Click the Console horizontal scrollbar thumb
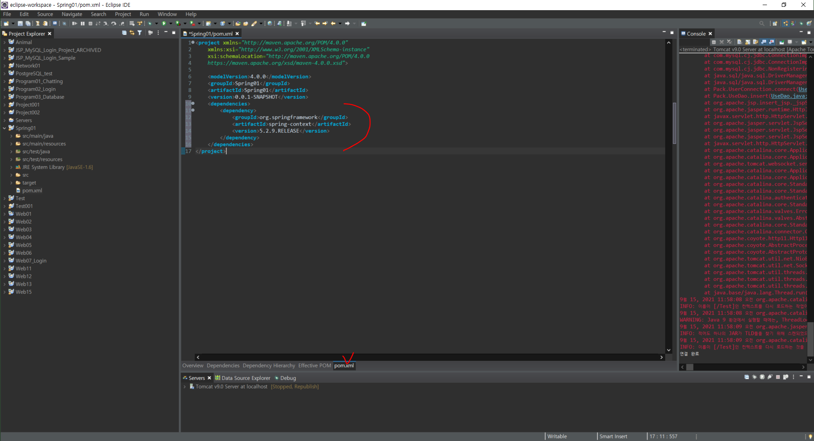Image resolution: width=814 pixels, height=441 pixels. point(690,367)
